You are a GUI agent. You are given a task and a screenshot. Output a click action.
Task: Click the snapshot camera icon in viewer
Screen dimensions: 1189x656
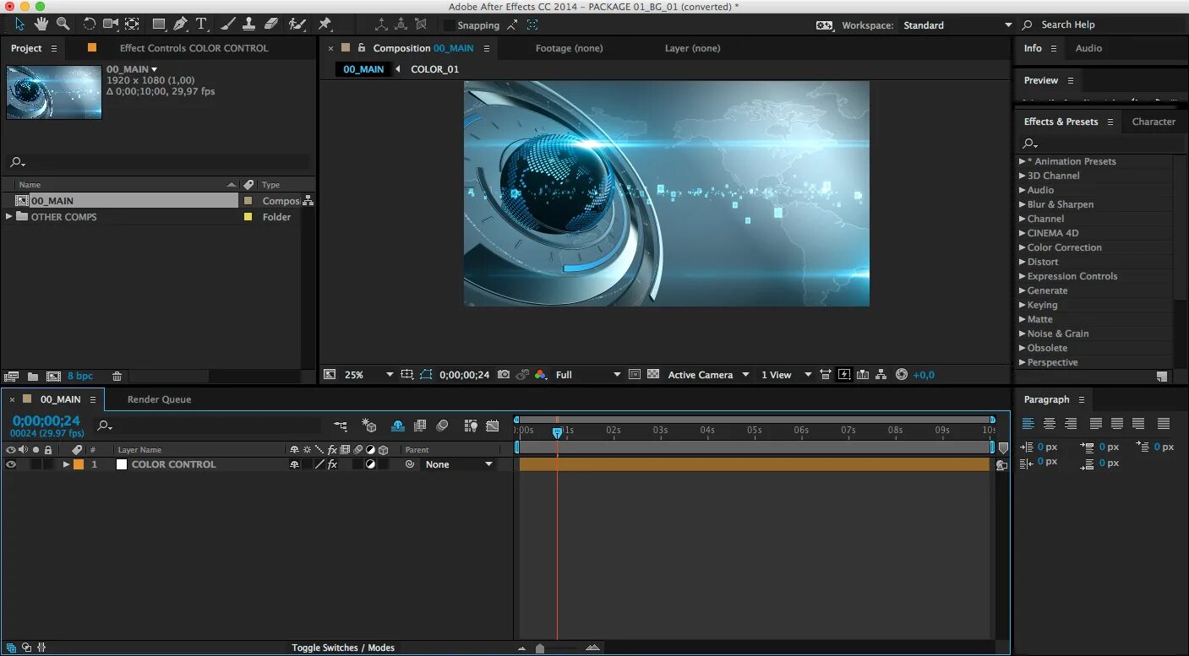point(504,375)
